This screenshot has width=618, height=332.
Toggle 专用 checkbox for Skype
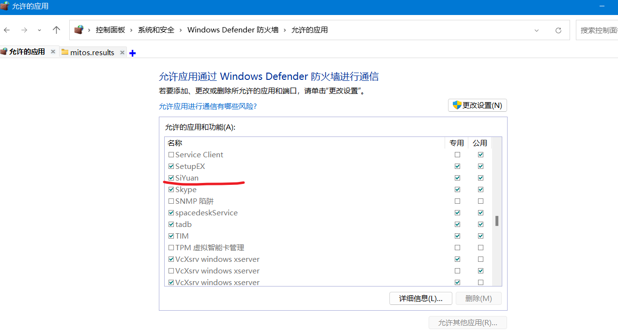(x=457, y=190)
